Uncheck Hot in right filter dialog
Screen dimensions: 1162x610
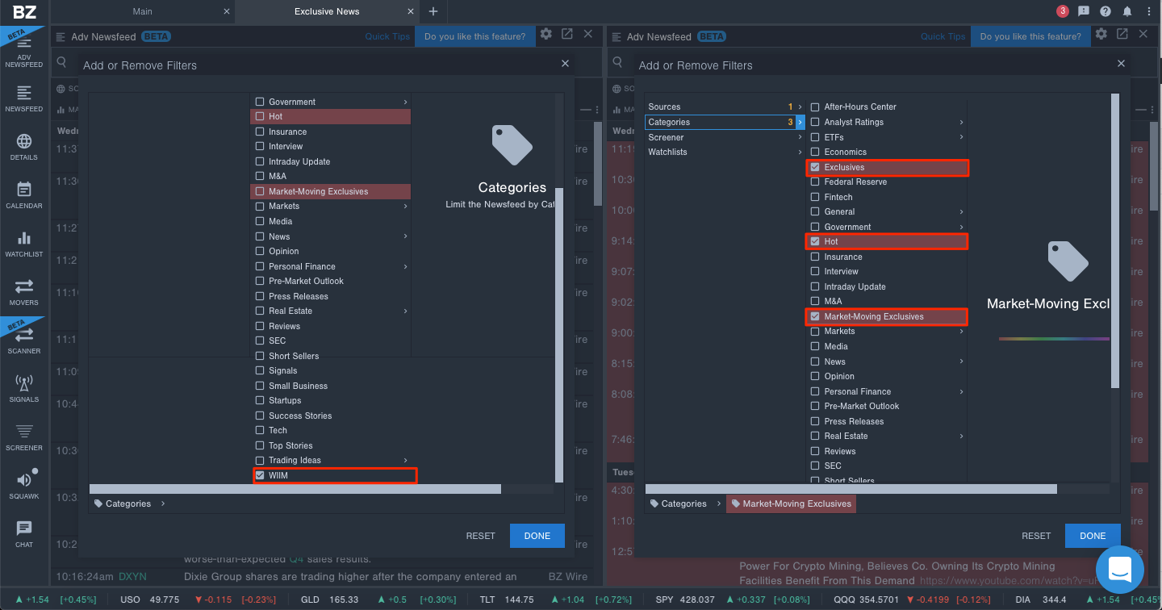[x=815, y=241]
